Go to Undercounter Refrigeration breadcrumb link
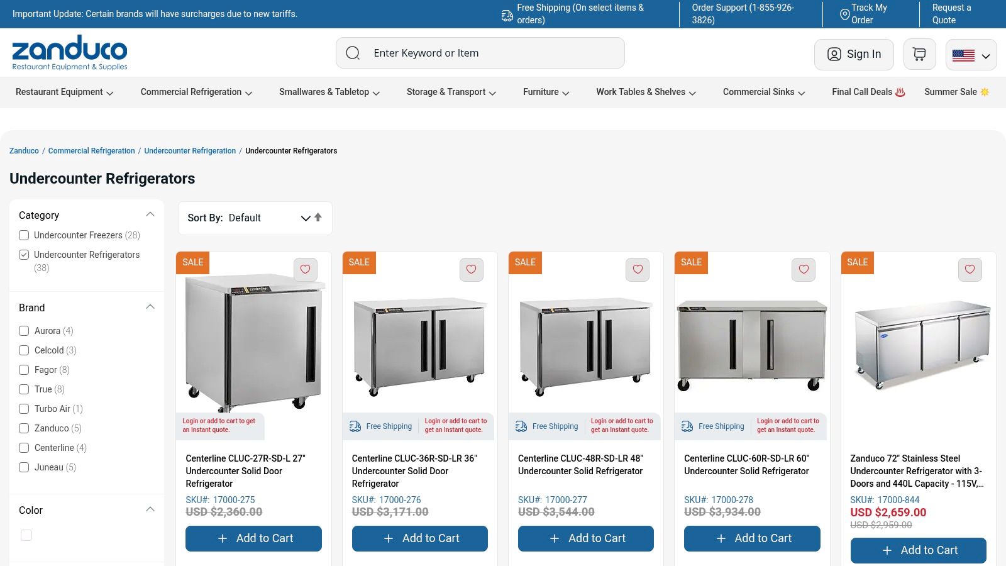 pyautogui.click(x=190, y=151)
